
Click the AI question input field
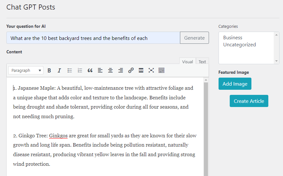tap(93, 38)
